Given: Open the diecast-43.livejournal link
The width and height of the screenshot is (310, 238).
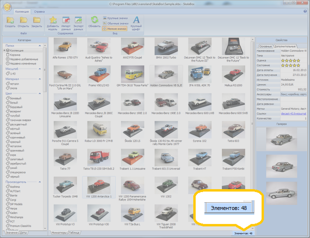Looking at the screenshot, I should tap(294, 114).
